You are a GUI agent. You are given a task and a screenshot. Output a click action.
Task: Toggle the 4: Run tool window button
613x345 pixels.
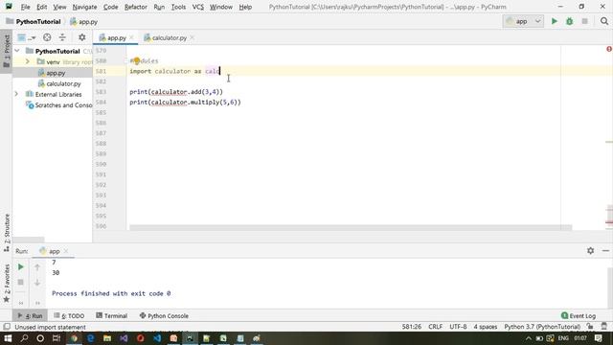(30, 315)
